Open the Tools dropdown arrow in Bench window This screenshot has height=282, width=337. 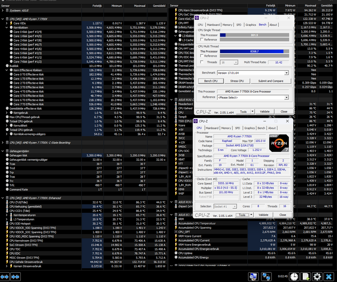point(252,112)
